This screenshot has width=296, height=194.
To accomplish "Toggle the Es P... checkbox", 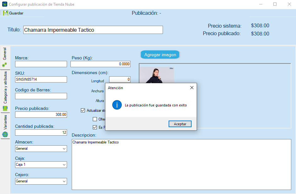I will click(95, 127).
